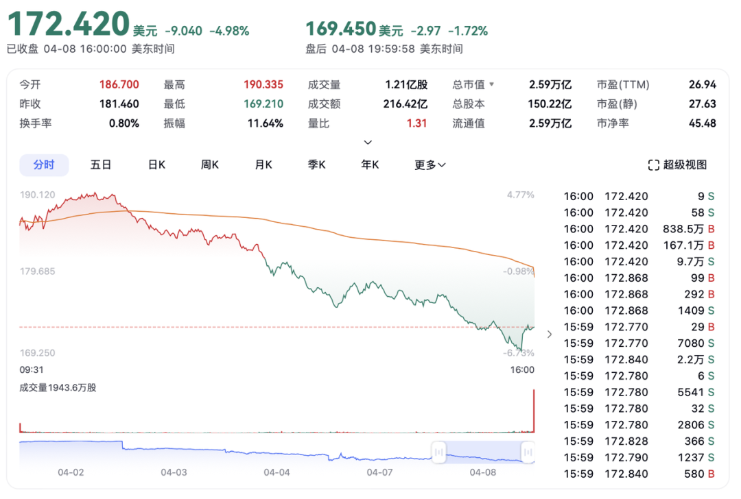Open the 总市值 dropdown triangle
Viewport: 741px width, 499px height.
coord(491,85)
